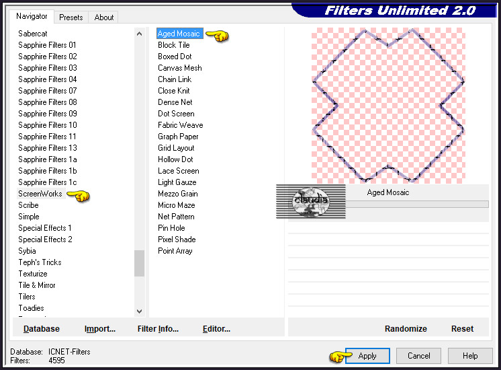The width and height of the screenshot is (501, 370).
Task: Switch to the Presets tab
Action: [x=71, y=17]
